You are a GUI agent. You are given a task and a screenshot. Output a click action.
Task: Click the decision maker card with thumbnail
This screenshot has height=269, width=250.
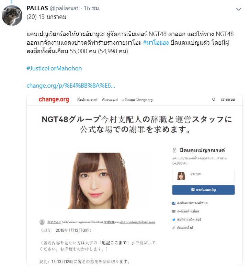click(x=203, y=176)
